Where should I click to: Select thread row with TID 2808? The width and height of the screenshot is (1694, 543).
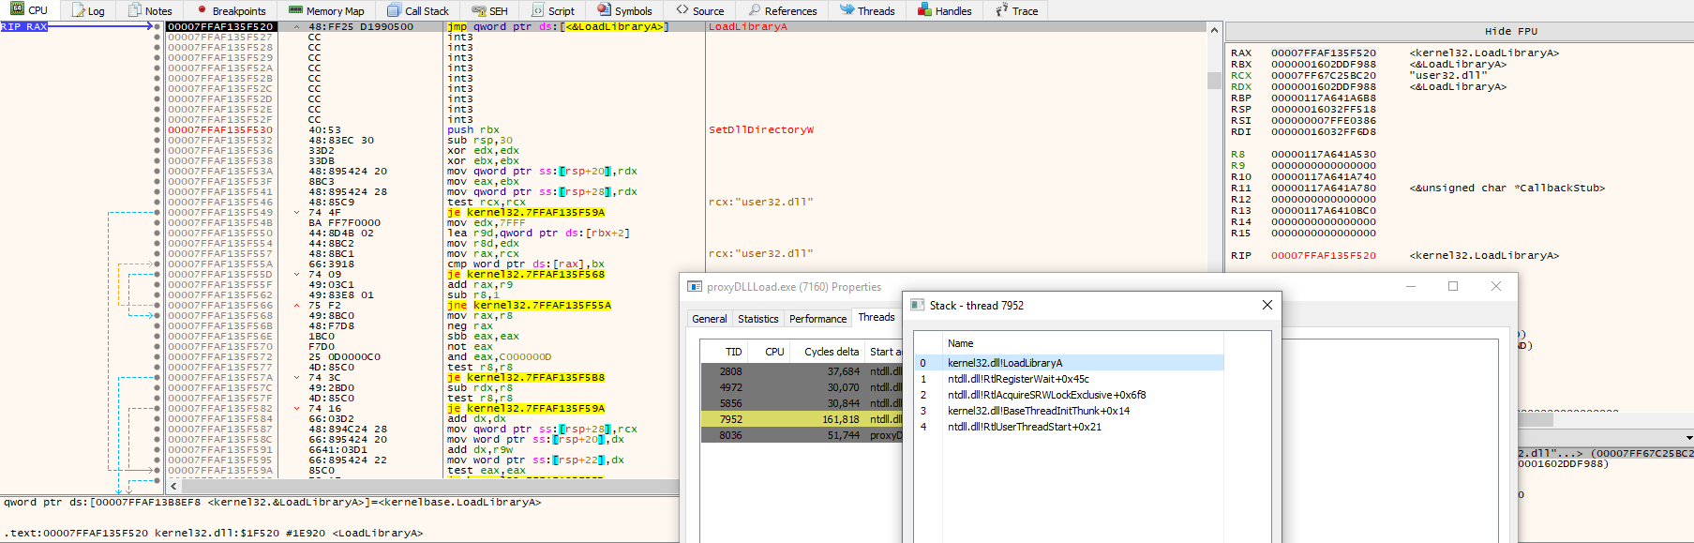pos(802,371)
